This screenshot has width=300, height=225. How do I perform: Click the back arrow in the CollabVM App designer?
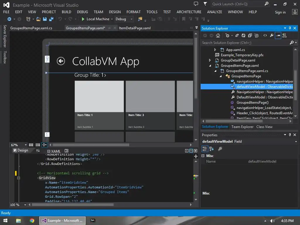point(61,61)
